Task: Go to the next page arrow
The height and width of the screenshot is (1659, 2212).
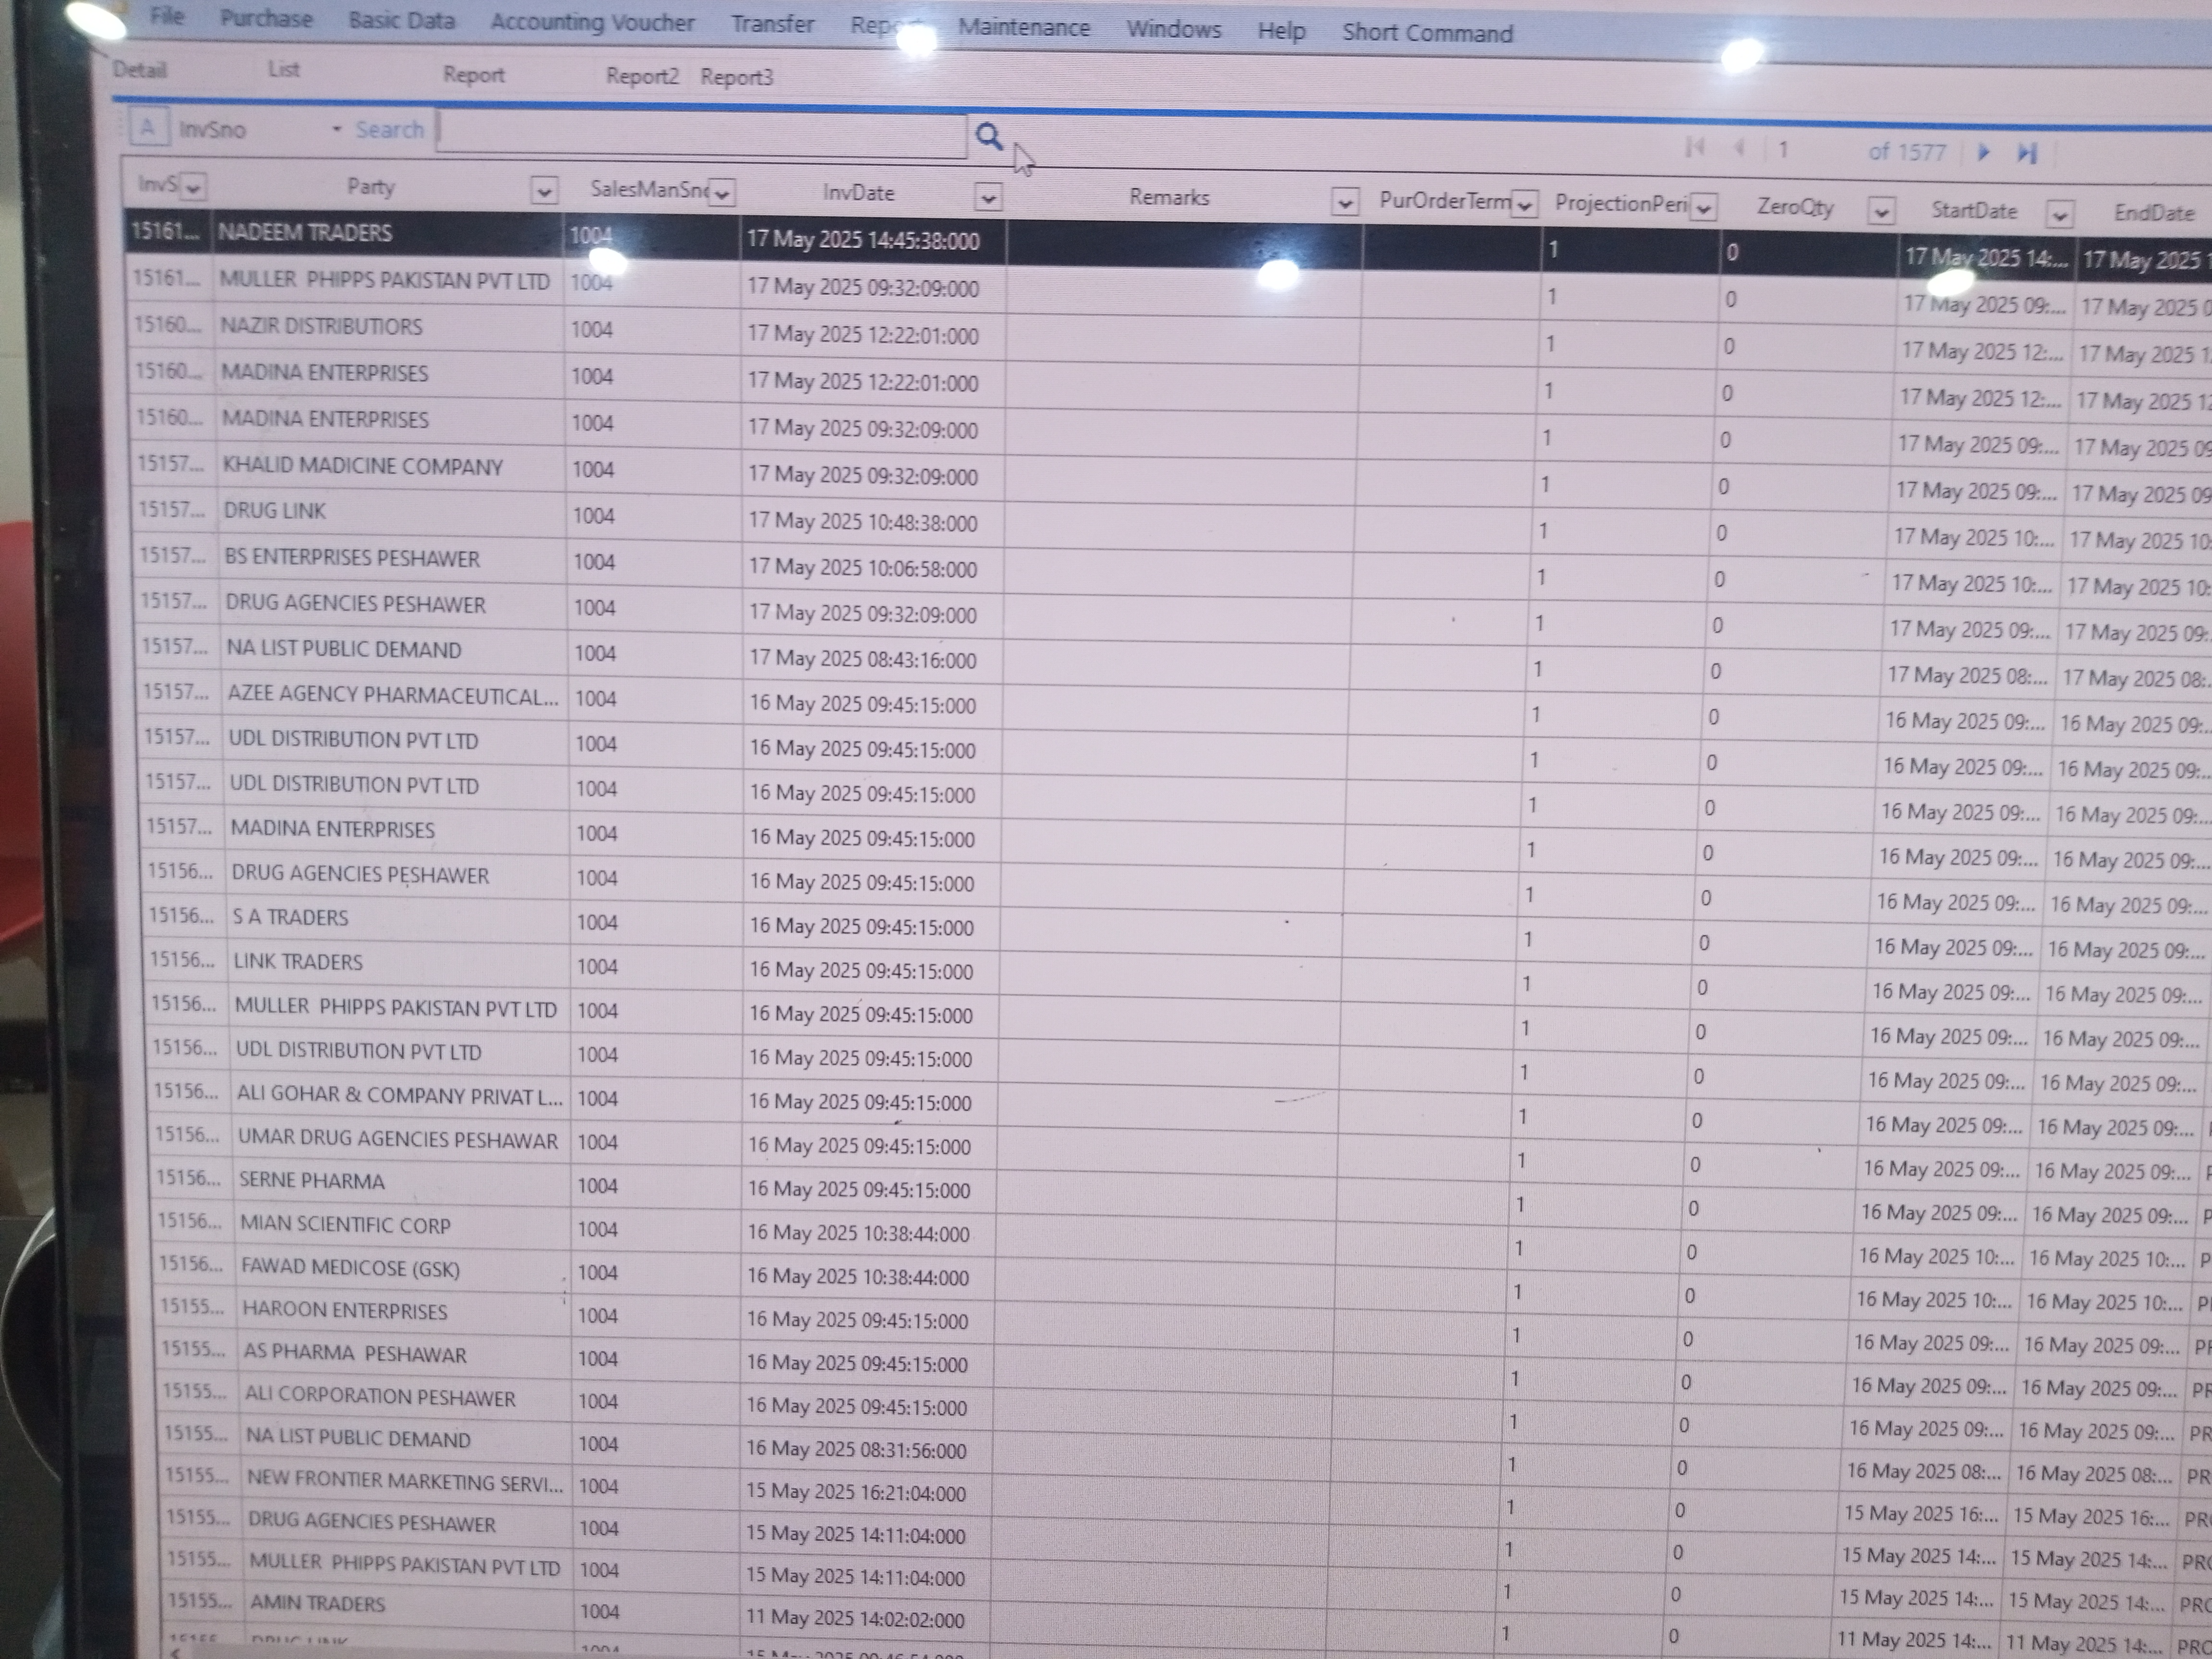Action: 1984,152
